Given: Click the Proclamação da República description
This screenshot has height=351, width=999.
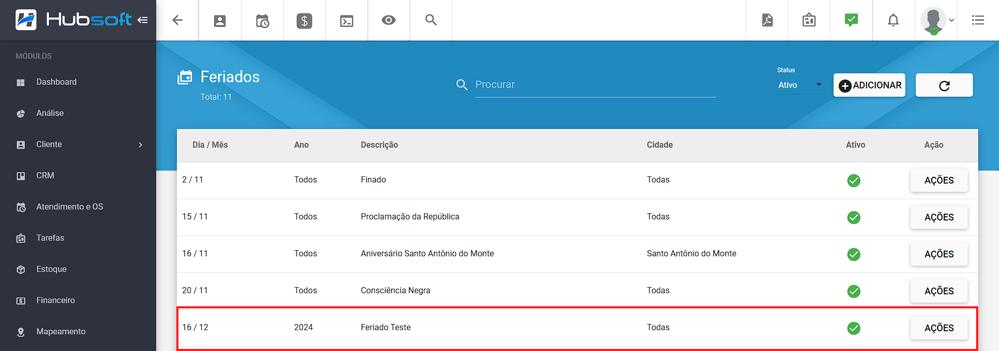Looking at the screenshot, I should [x=410, y=217].
